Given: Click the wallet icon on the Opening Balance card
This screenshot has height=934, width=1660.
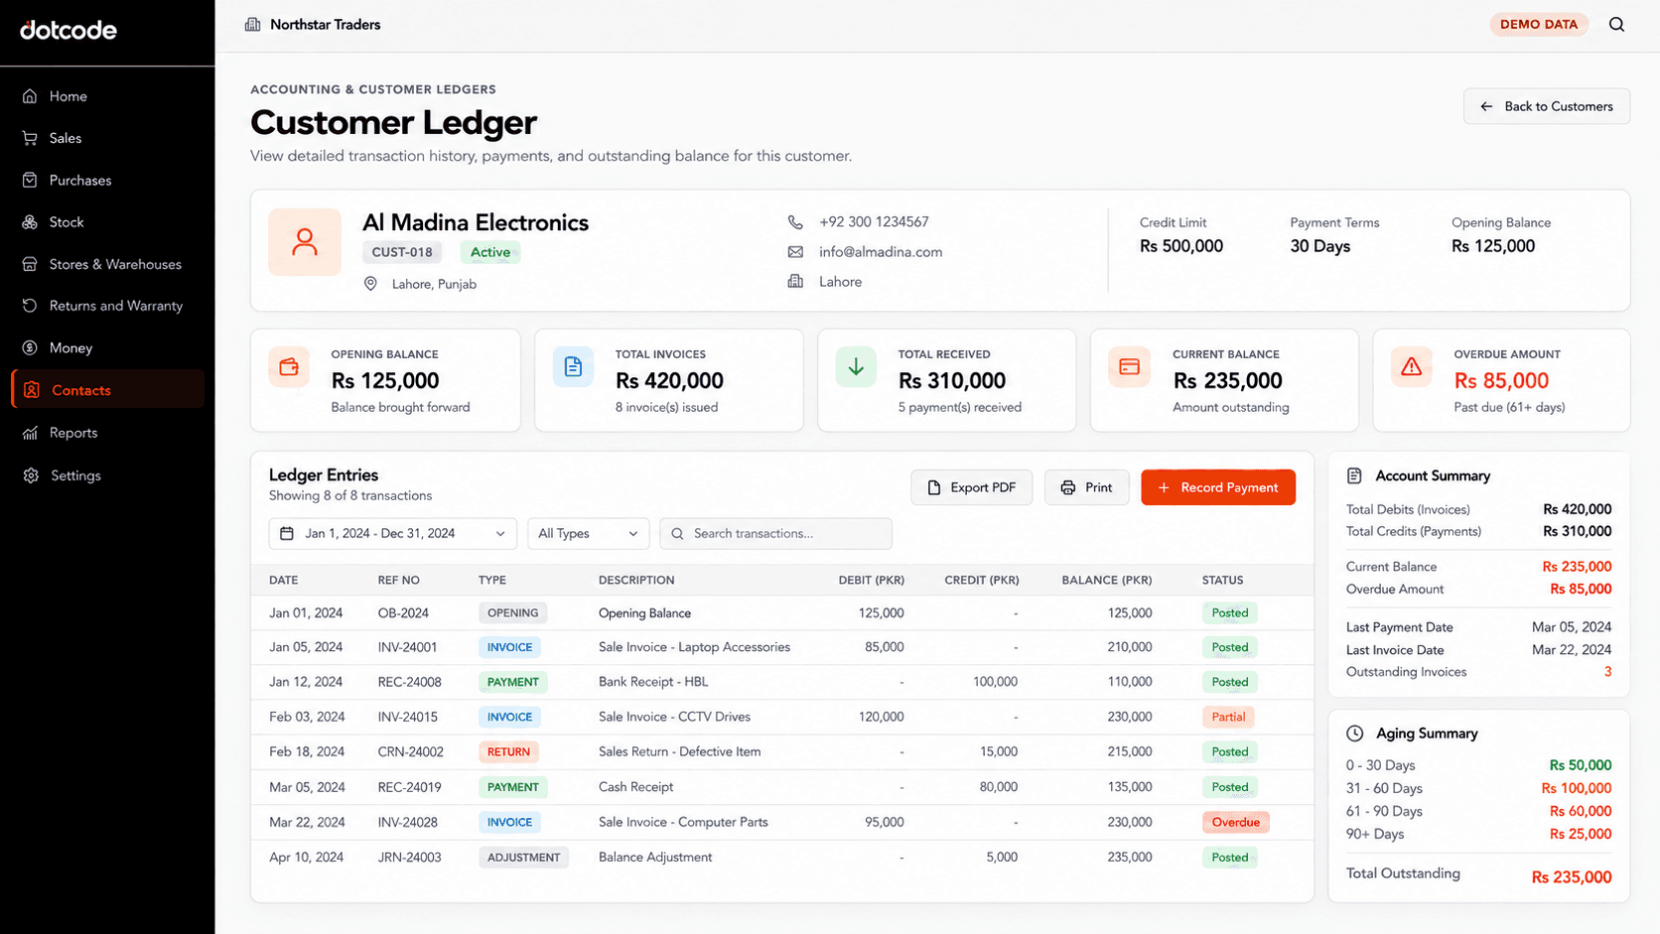Looking at the screenshot, I should pos(289,367).
